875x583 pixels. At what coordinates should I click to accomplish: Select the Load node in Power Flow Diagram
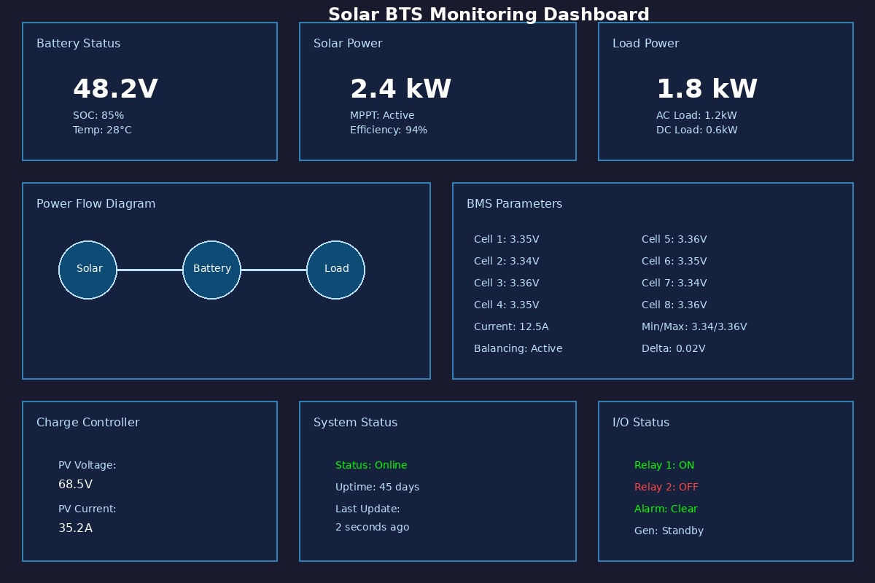click(x=335, y=269)
